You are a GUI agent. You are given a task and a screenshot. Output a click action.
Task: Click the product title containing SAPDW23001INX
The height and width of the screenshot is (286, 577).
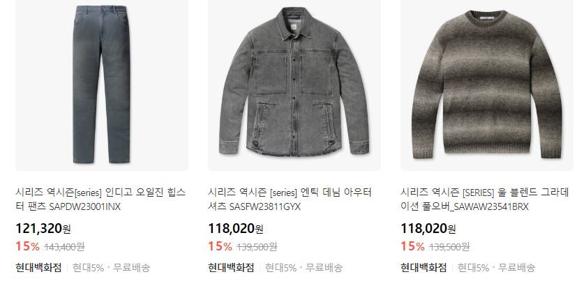[x=100, y=200]
